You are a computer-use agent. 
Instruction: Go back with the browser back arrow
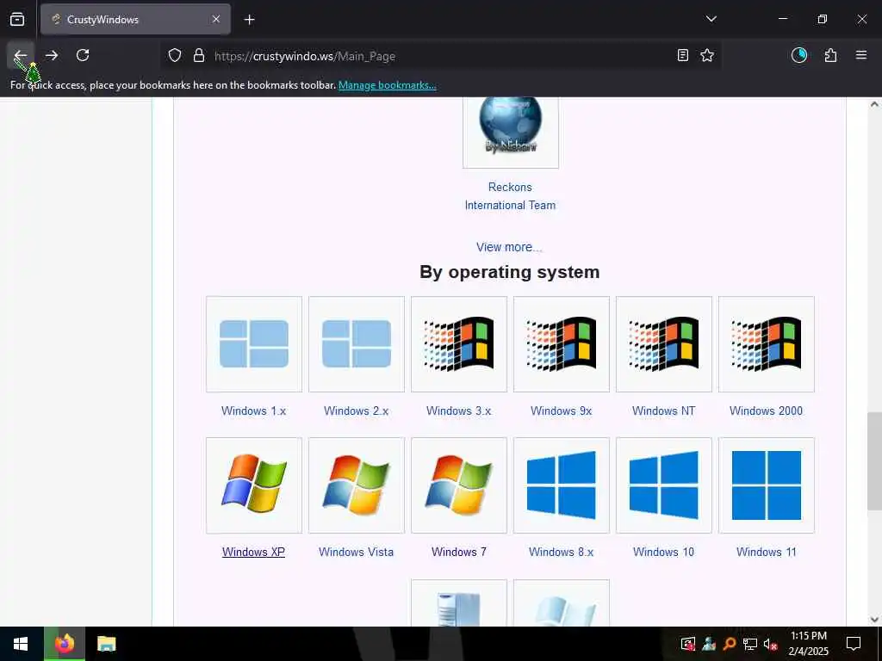[21, 56]
